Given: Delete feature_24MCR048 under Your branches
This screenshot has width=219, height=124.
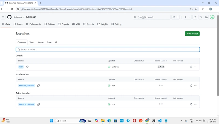Looking at the screenshot, I should (191, 86).
